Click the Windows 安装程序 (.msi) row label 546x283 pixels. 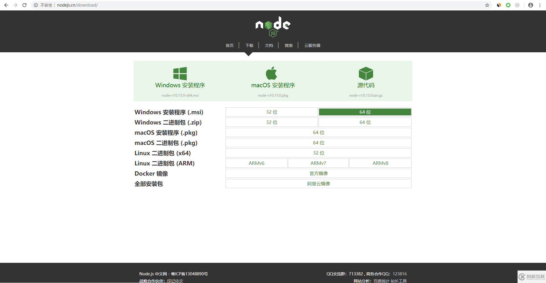(x=169, y=112)
